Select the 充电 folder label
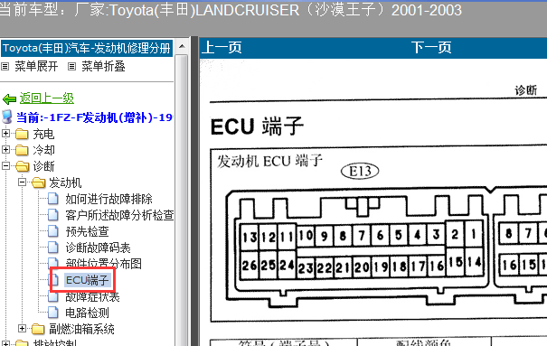547x346 pixels. pyautogui.click(x=43, y=134)
